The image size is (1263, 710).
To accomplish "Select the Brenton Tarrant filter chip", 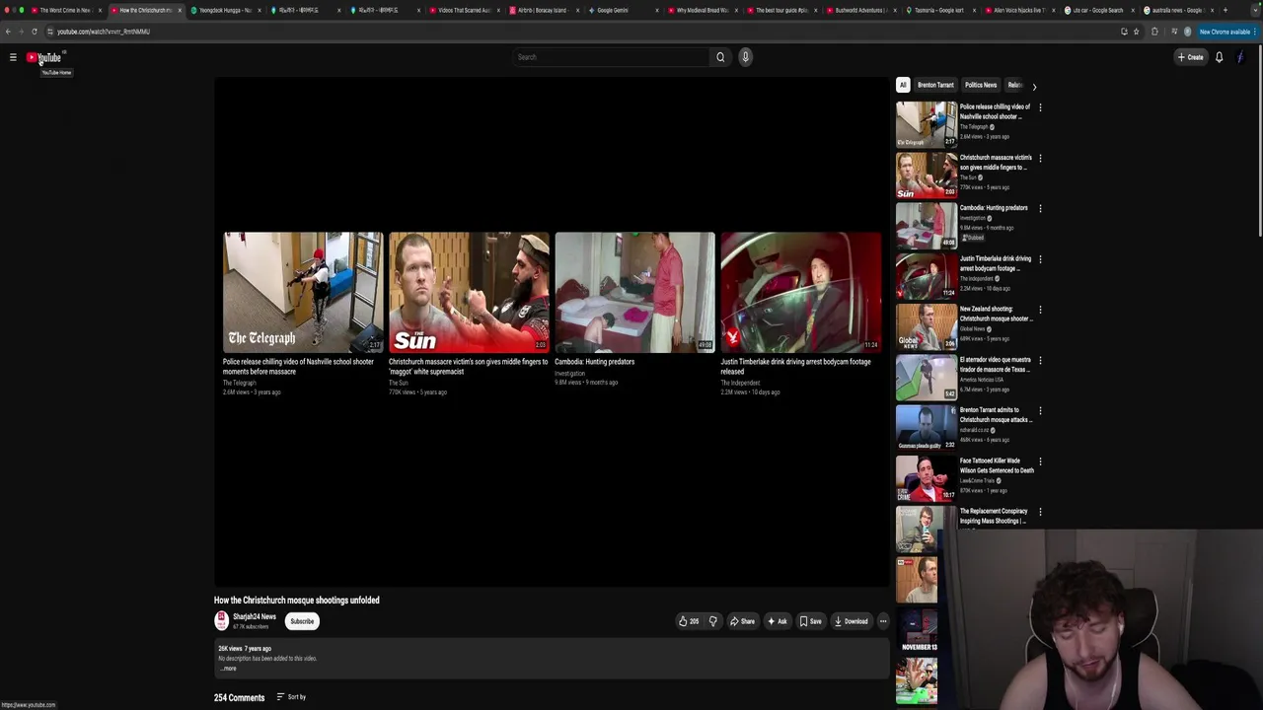I will [935, 85].
